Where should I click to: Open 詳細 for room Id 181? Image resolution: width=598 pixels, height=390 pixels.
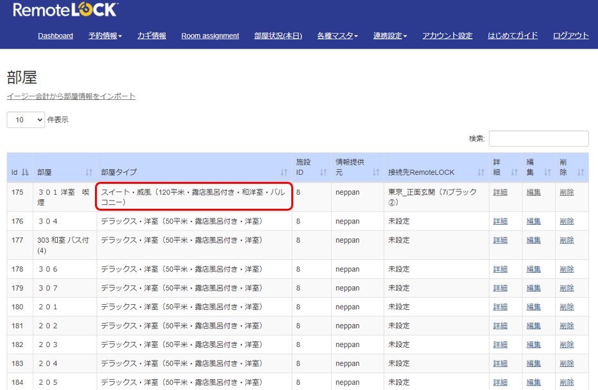500,326
